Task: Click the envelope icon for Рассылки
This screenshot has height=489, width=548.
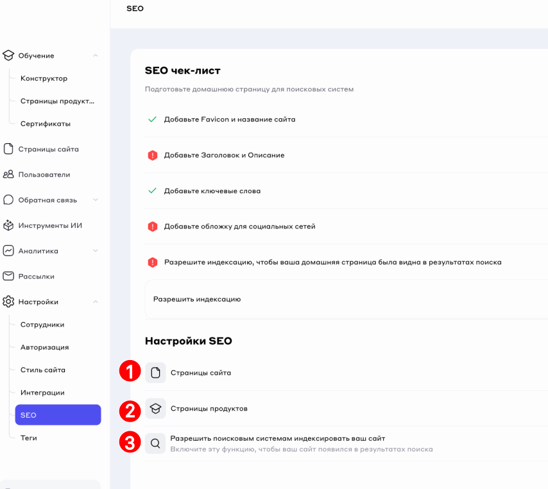Action: tap(8, 277)
